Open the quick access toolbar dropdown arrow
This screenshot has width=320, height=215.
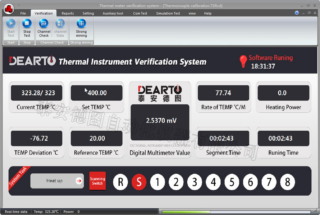coord(18,5)
